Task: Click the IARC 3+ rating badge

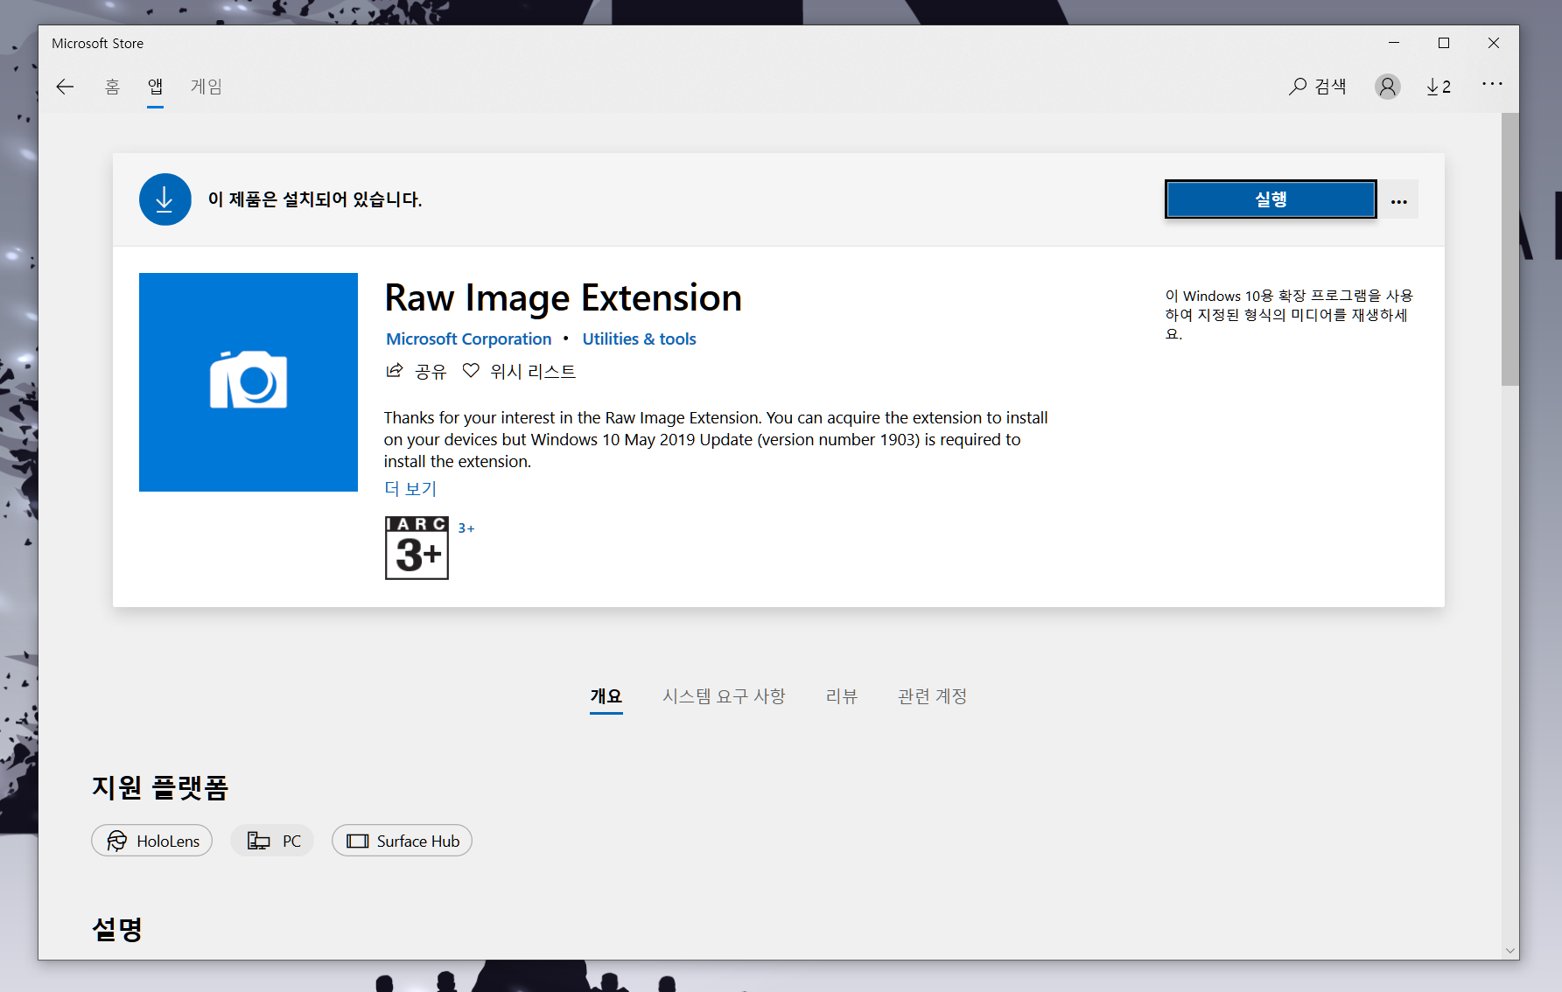Action: tap(417, 548)
